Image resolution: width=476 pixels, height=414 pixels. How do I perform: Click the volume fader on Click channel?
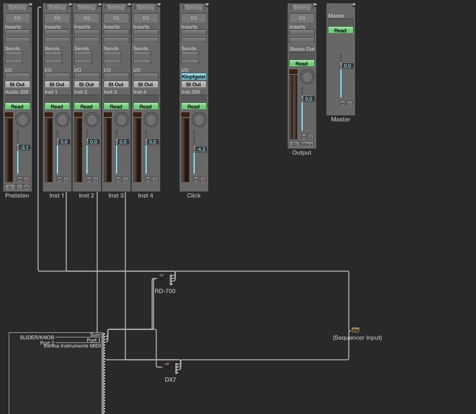pyautogui.click(x=200, y=149)
